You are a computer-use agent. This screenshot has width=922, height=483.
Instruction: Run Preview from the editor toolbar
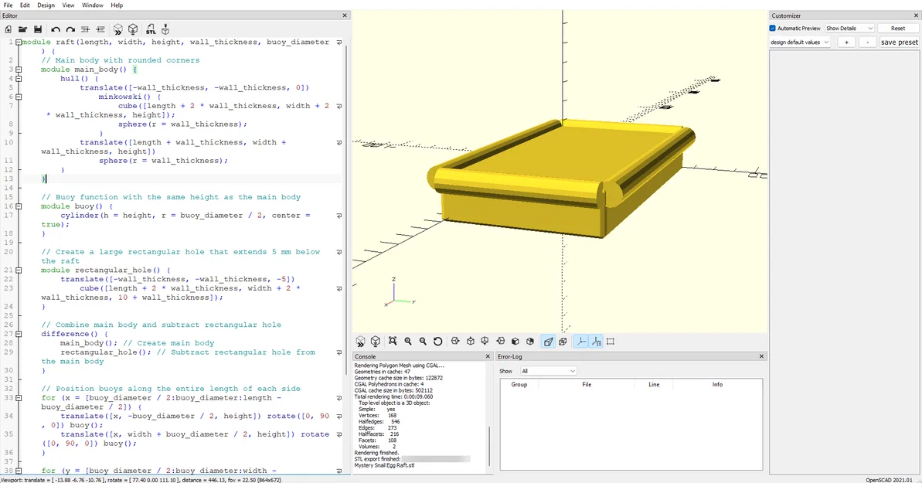tap(117, 29)
